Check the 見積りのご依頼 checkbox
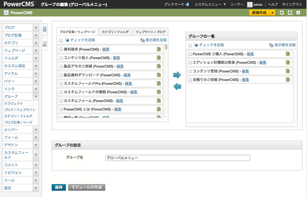The height and width of the screenshot is (197, 307). (x=190, y=80)
